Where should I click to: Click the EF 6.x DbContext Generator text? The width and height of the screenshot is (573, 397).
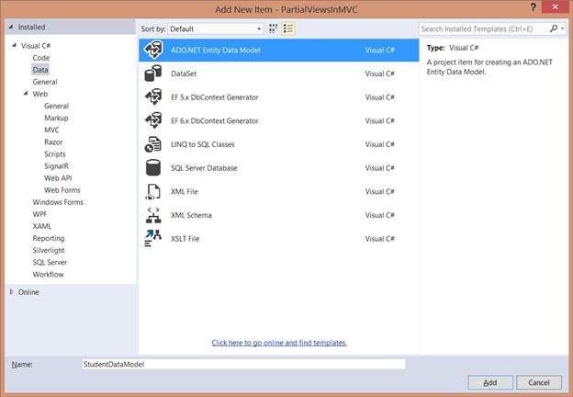pyautogui.click(x=215, y=120)
